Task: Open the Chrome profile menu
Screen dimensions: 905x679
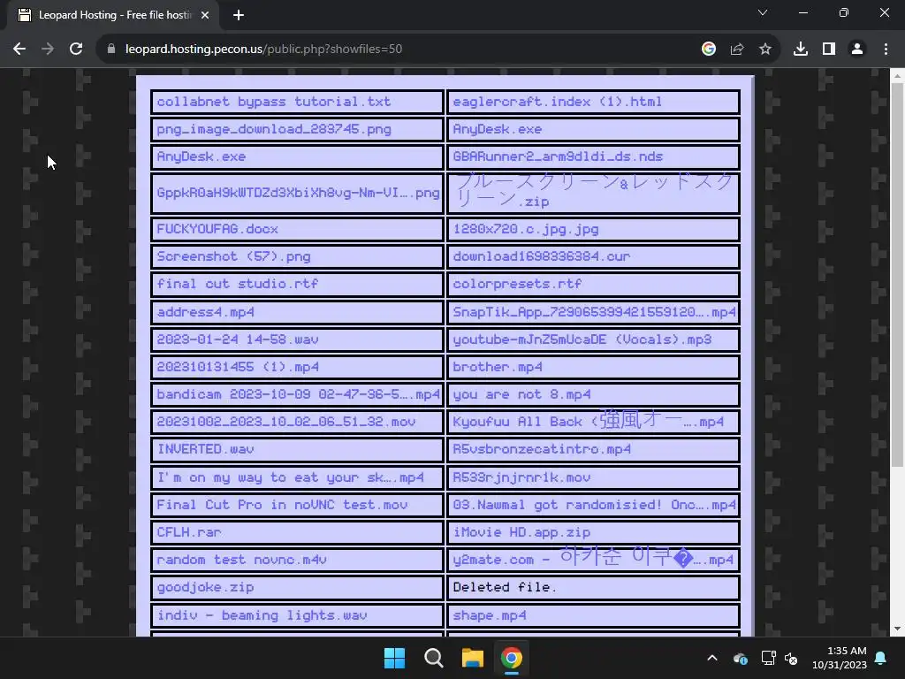Action: (857, 50)
